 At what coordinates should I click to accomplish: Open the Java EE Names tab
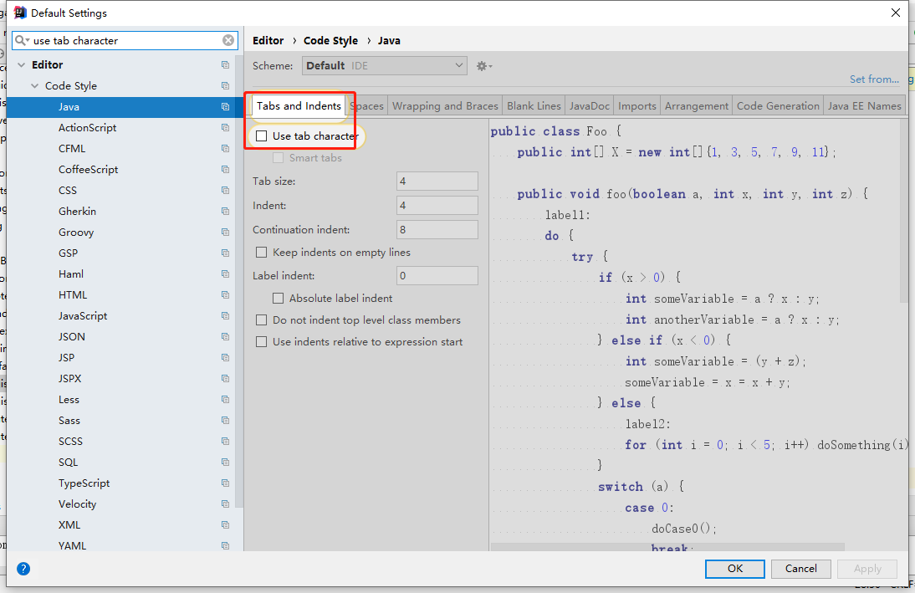(x=864, y=105)
